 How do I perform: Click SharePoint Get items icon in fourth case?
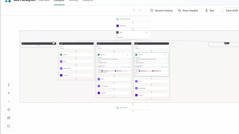pyautogui.click(x=136, y=55)
